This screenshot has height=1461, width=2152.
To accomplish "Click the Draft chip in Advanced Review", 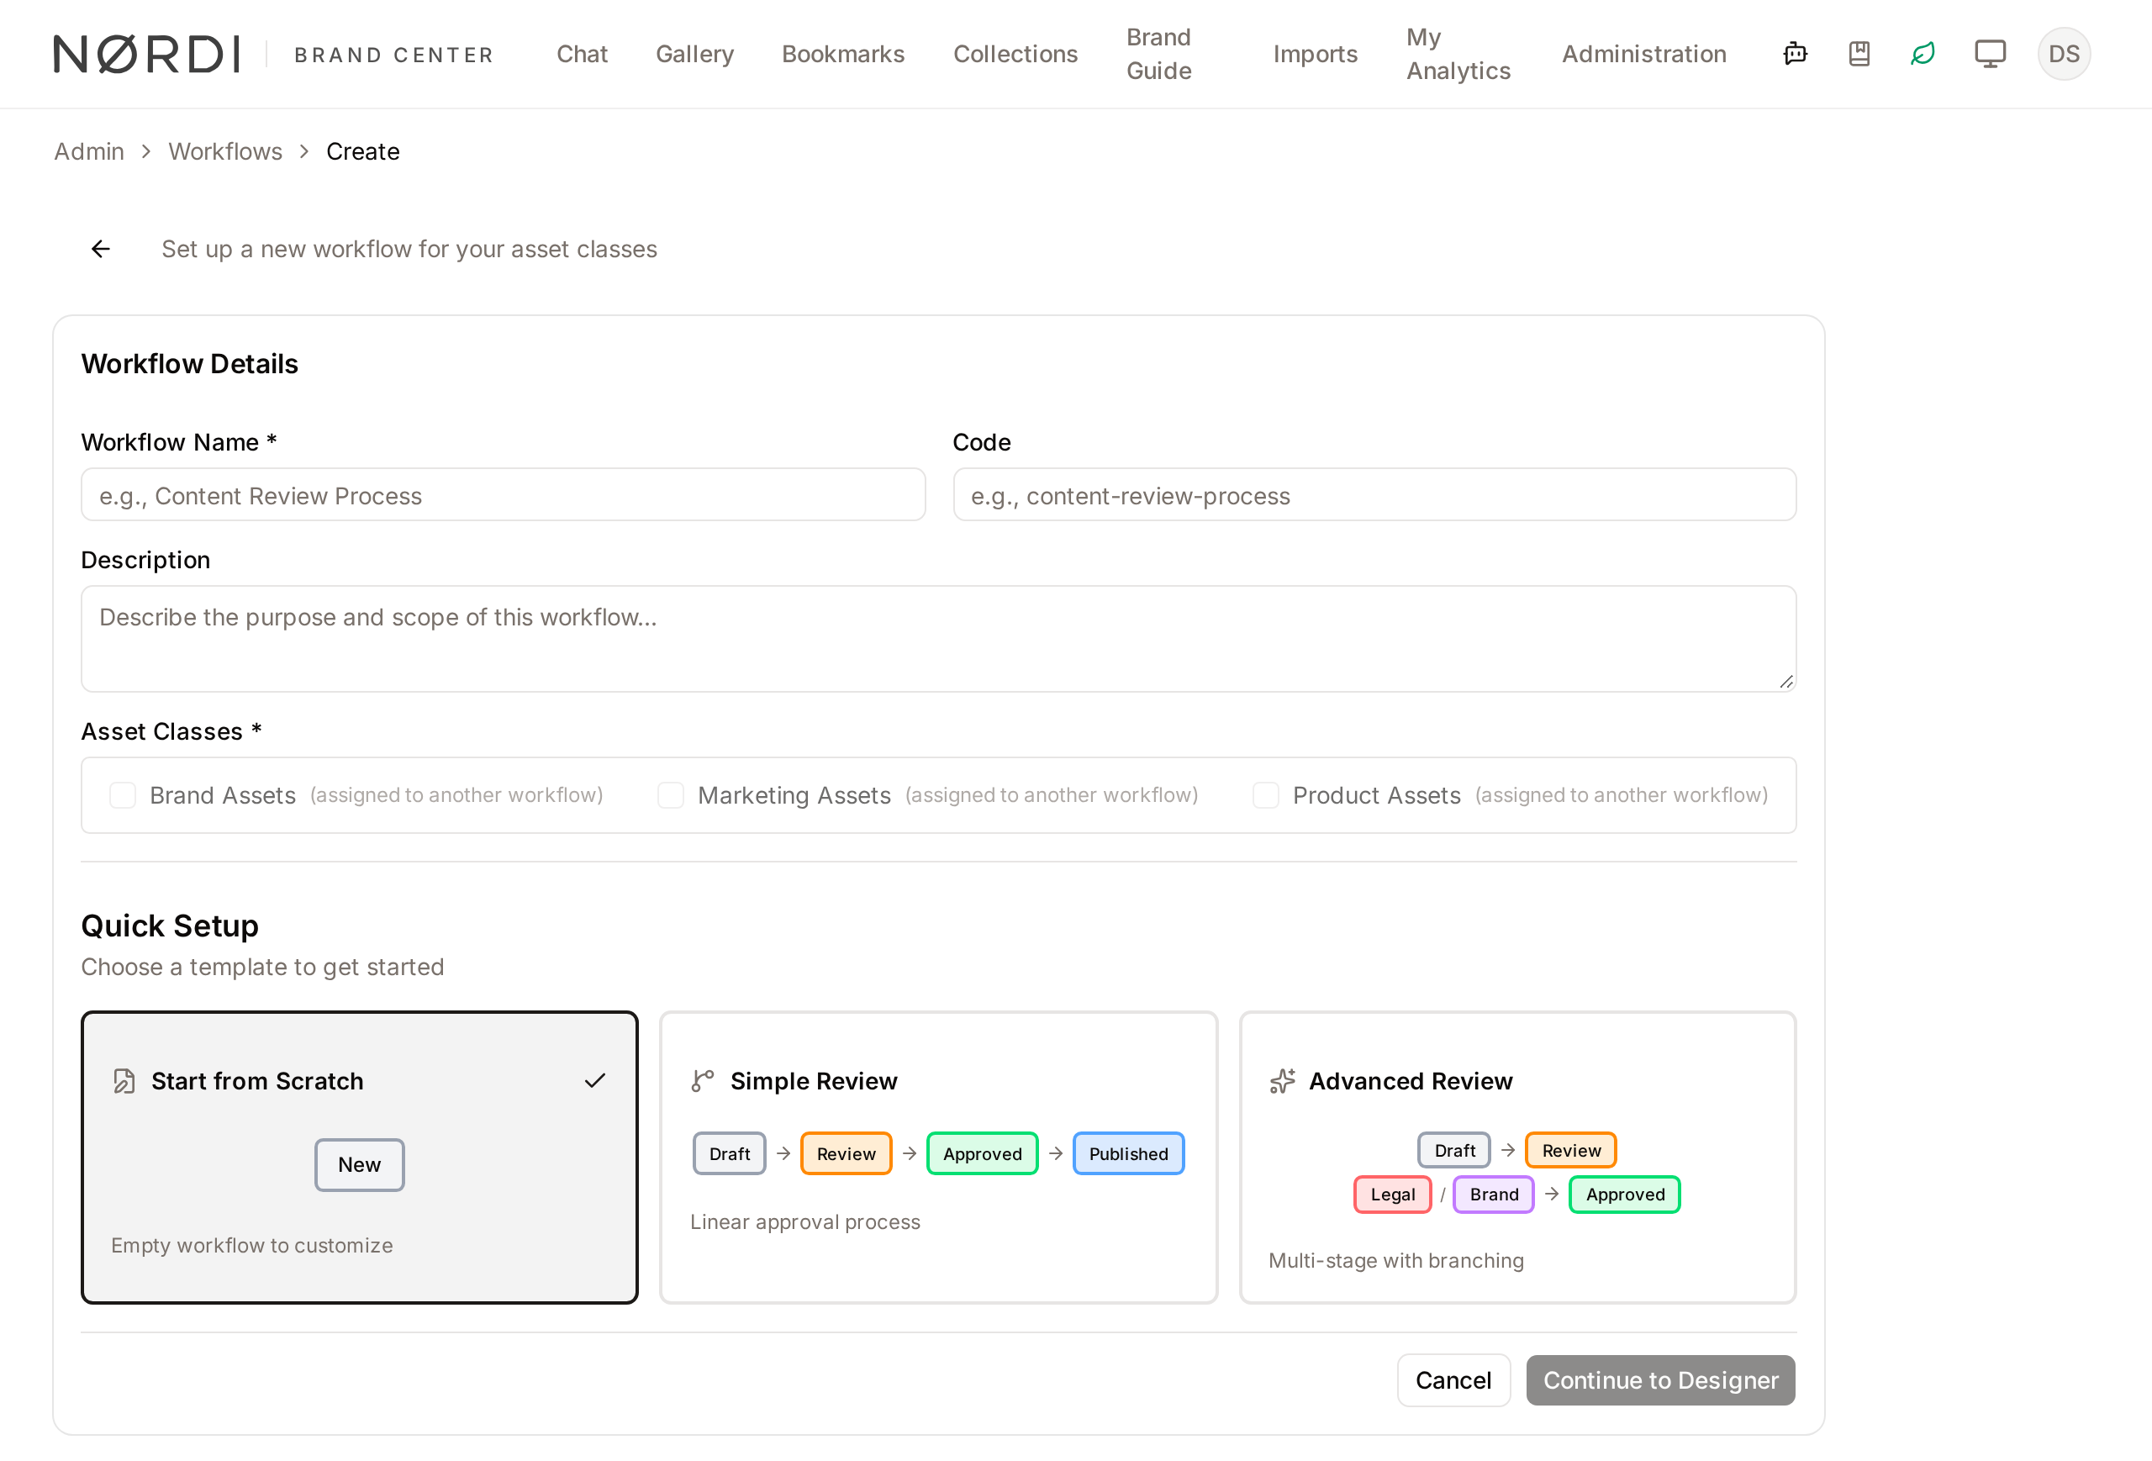I will (x=1453, y=1150).
